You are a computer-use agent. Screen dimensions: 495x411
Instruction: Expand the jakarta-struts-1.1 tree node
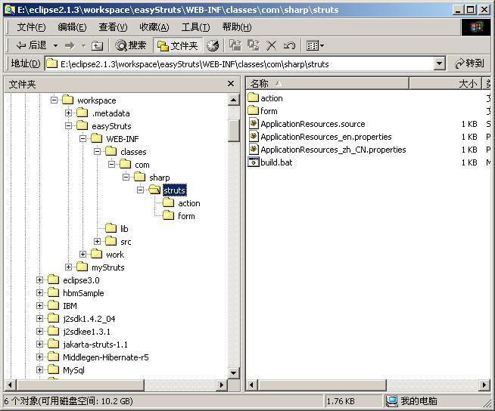pyautogui.click(x=40, y=345)
